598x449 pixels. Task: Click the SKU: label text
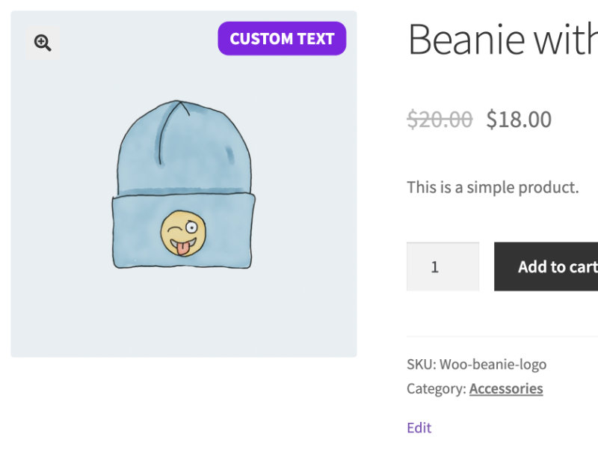[x=422, y=364]
